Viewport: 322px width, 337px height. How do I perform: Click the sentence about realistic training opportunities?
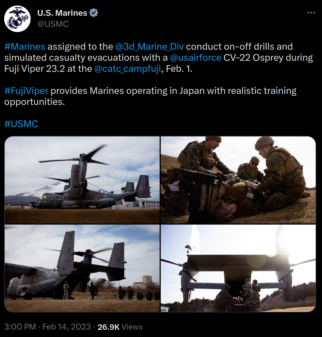point(150,96)
